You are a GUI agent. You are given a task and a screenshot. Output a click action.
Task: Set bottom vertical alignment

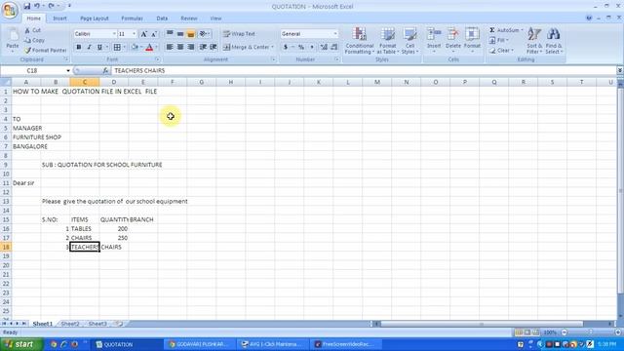(191, 34)
